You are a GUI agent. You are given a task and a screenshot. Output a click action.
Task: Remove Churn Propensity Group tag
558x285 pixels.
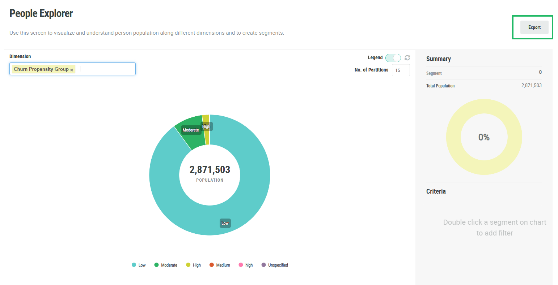[72, 70]
